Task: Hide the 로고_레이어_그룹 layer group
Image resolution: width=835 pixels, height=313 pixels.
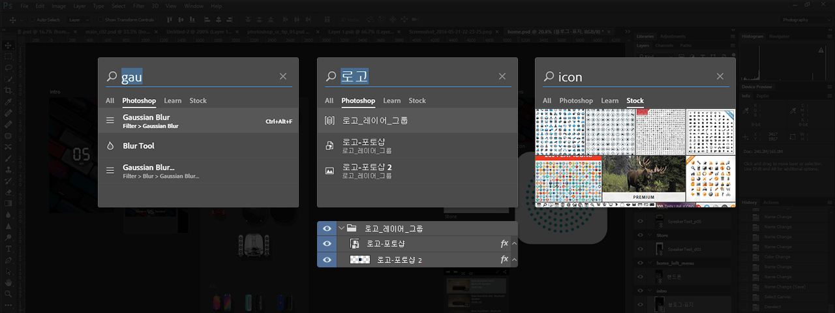Action: tap(327, 228)
